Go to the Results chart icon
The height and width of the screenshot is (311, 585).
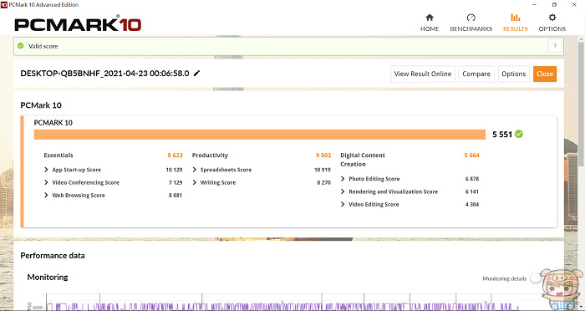click(x=516, y=18)
